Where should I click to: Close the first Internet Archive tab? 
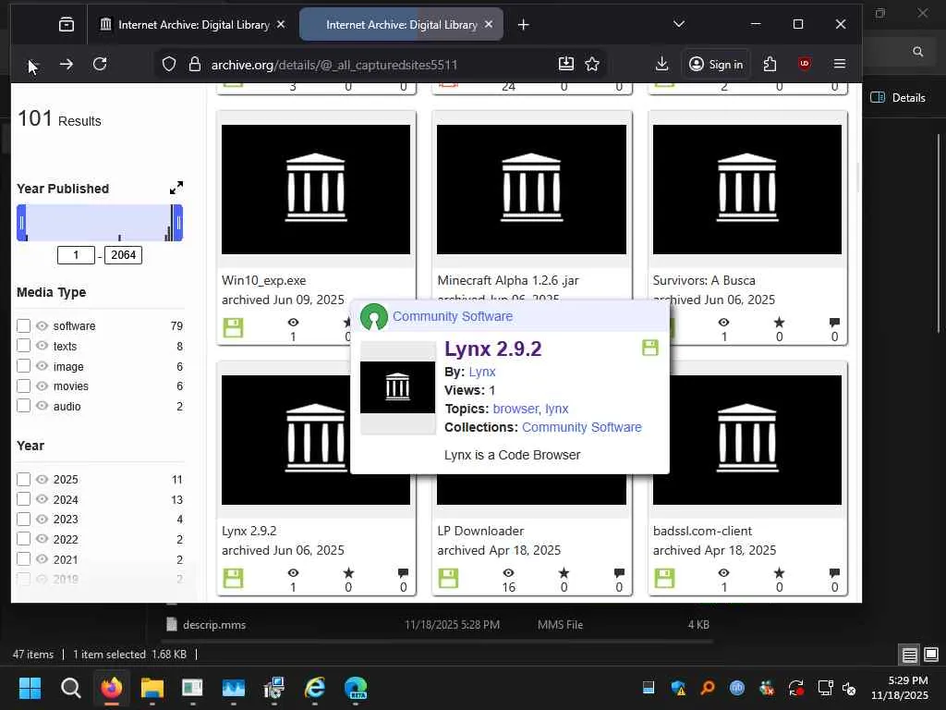tap(281, 24)
